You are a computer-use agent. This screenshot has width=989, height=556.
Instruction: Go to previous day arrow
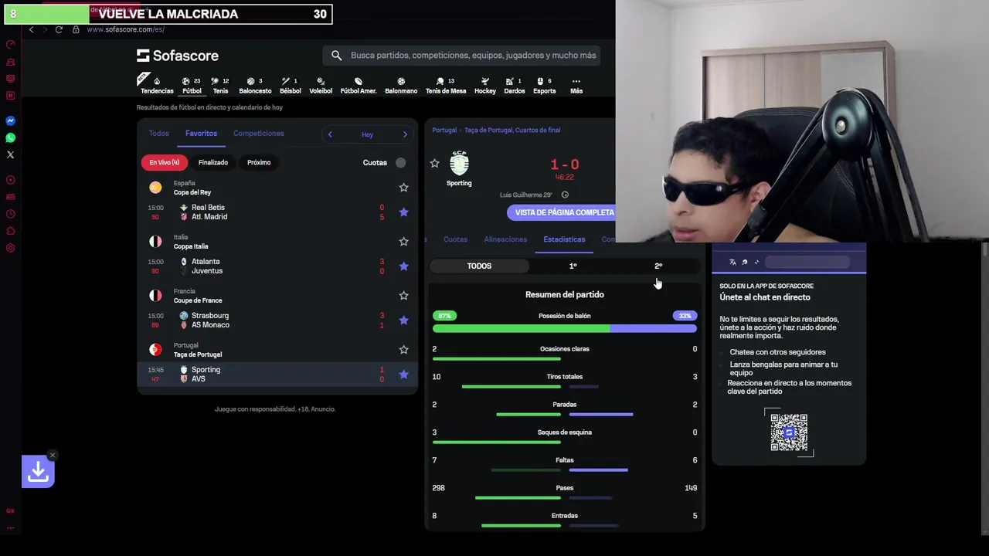coord(330,134)
